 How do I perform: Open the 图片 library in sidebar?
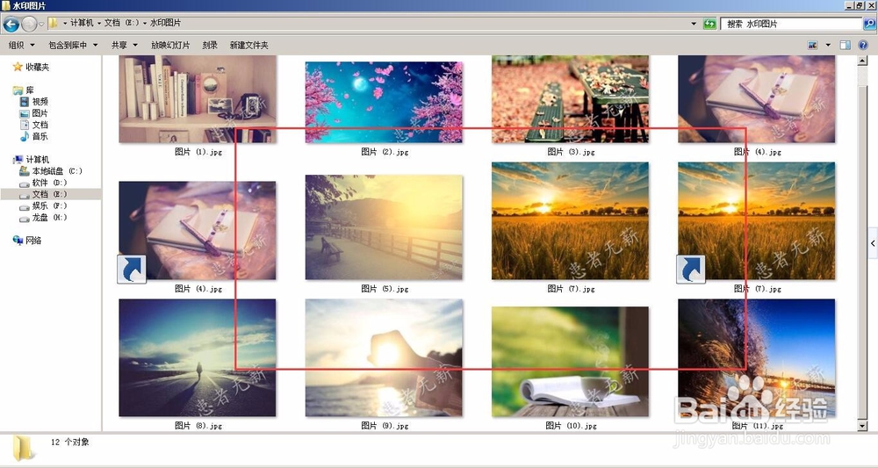pos(34,113)
